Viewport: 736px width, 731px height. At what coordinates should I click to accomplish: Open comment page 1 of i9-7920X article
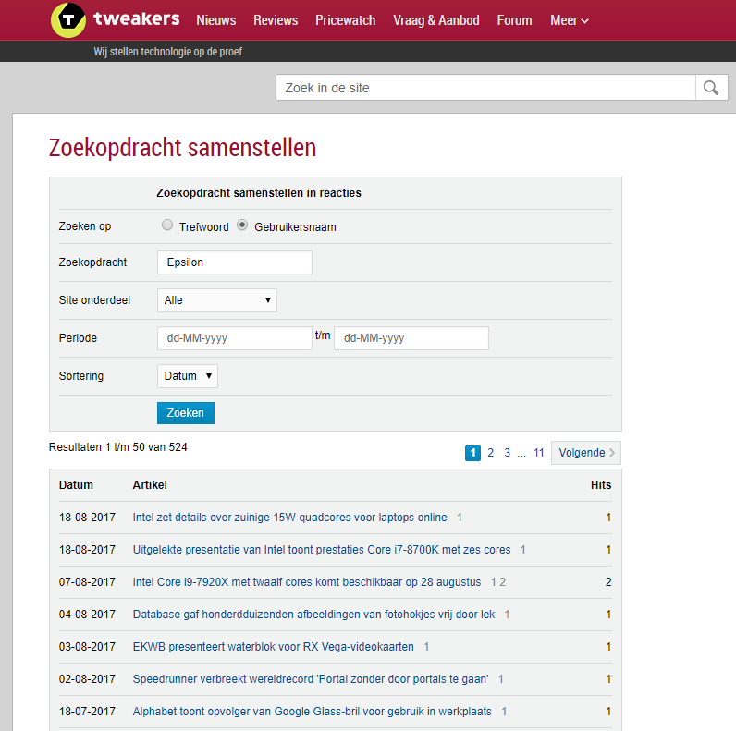pos(494,582)
